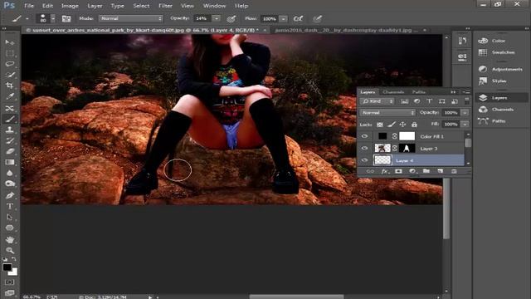The image size is (531, 299).
Task: Toggle pressure for size button
Action: point(317,18)
